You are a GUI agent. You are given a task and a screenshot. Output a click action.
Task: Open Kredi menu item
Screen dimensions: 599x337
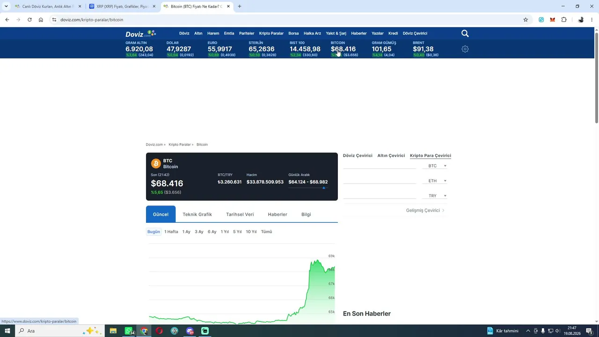pos(393,34)
